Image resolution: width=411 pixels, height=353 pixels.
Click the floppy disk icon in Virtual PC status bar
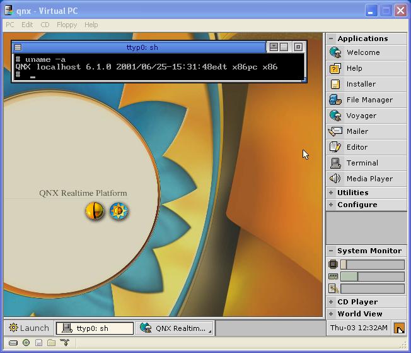coord(38,343)
